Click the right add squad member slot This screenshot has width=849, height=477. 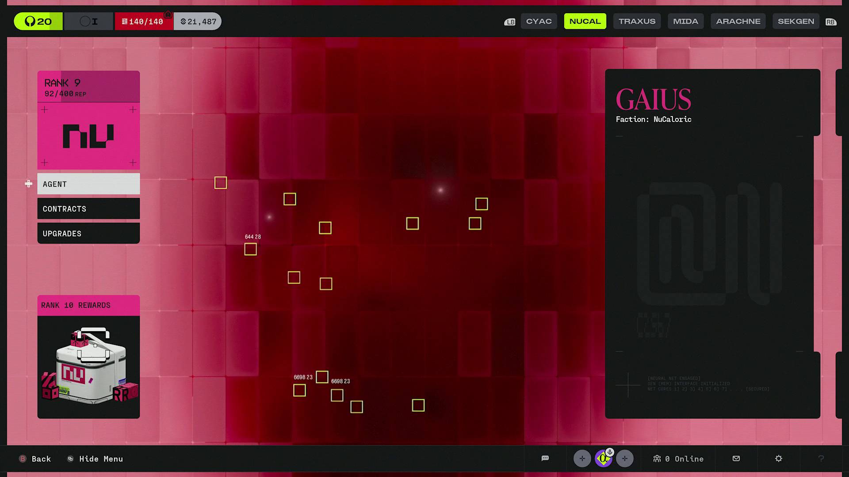(624, 458)
